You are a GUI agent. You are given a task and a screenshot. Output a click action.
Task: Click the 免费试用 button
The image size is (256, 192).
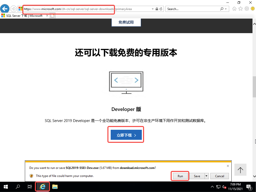tap(126, 22)
